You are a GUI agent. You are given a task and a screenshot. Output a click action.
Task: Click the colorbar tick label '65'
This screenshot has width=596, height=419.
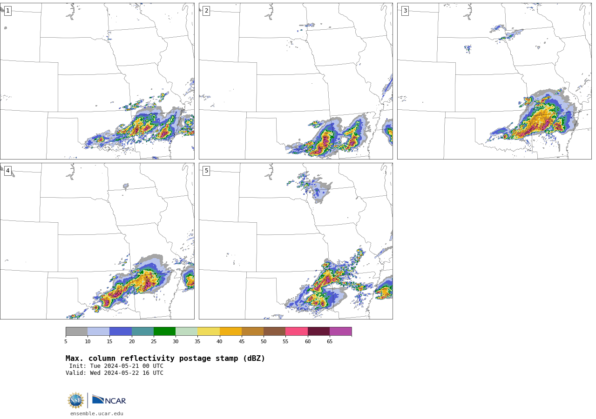click(330, 341)
